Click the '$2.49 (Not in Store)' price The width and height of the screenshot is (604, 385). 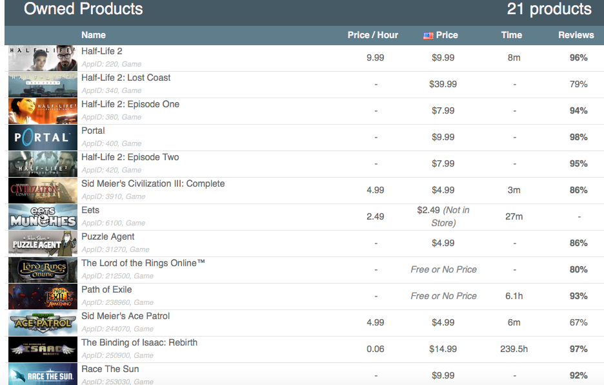443,216
